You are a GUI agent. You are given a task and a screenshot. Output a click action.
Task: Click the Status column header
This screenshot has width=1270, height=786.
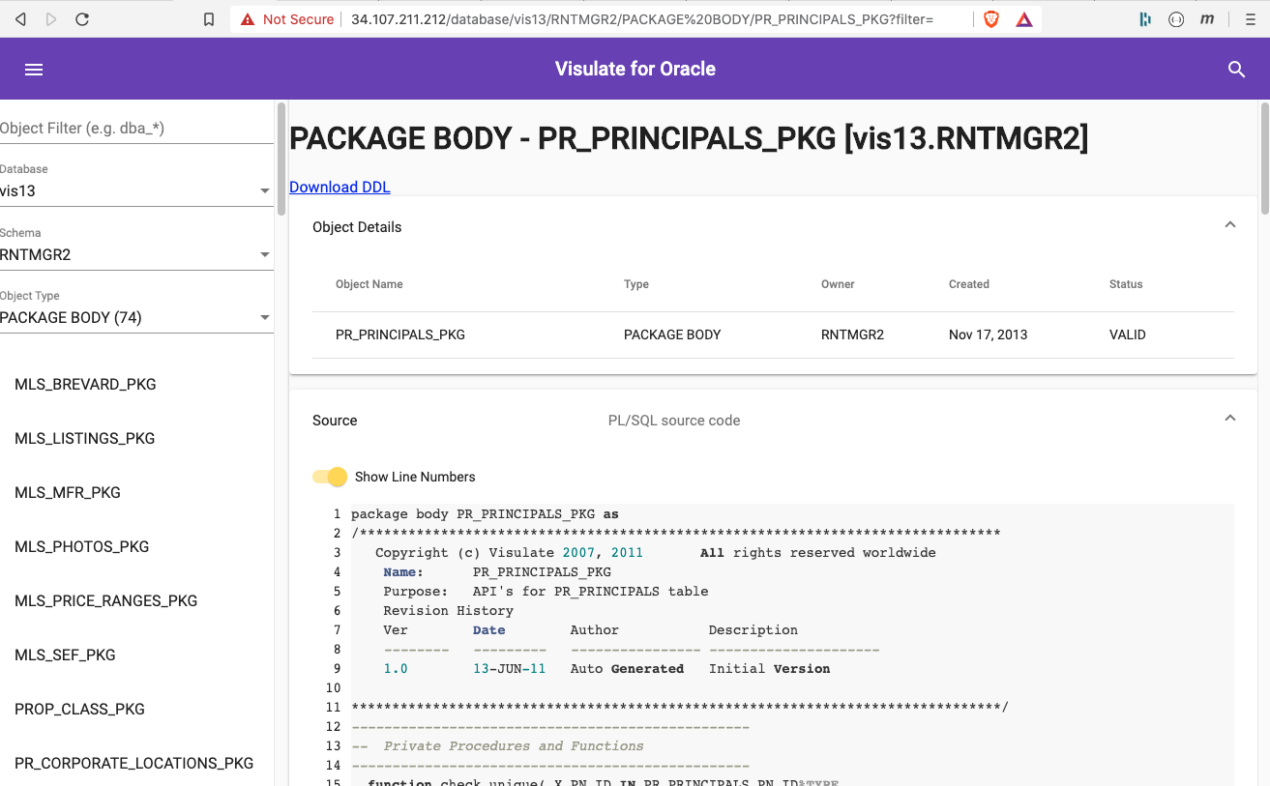pyautogui.click(x=1126, y=284)
